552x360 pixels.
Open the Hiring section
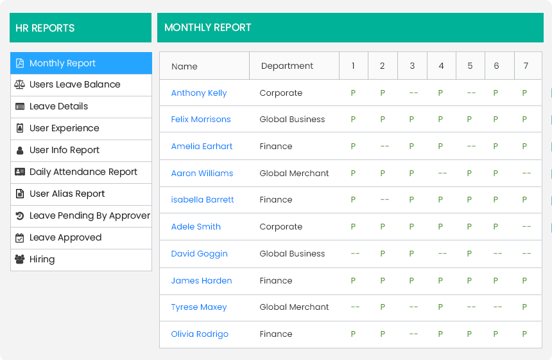[x=81, y=260]
